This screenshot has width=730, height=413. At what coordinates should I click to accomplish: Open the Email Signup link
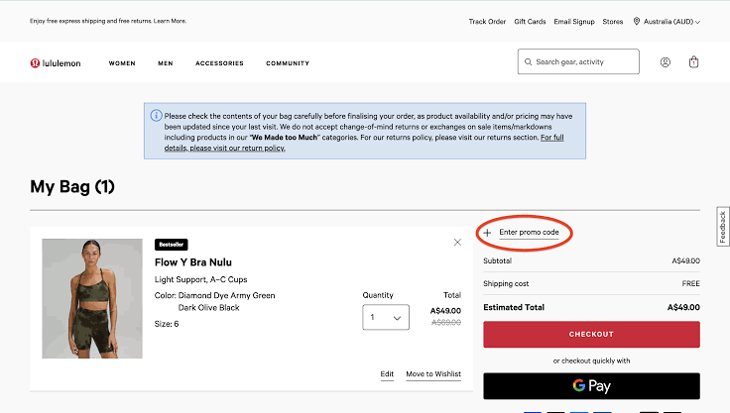pyautogui.click(x=574, y=22)
